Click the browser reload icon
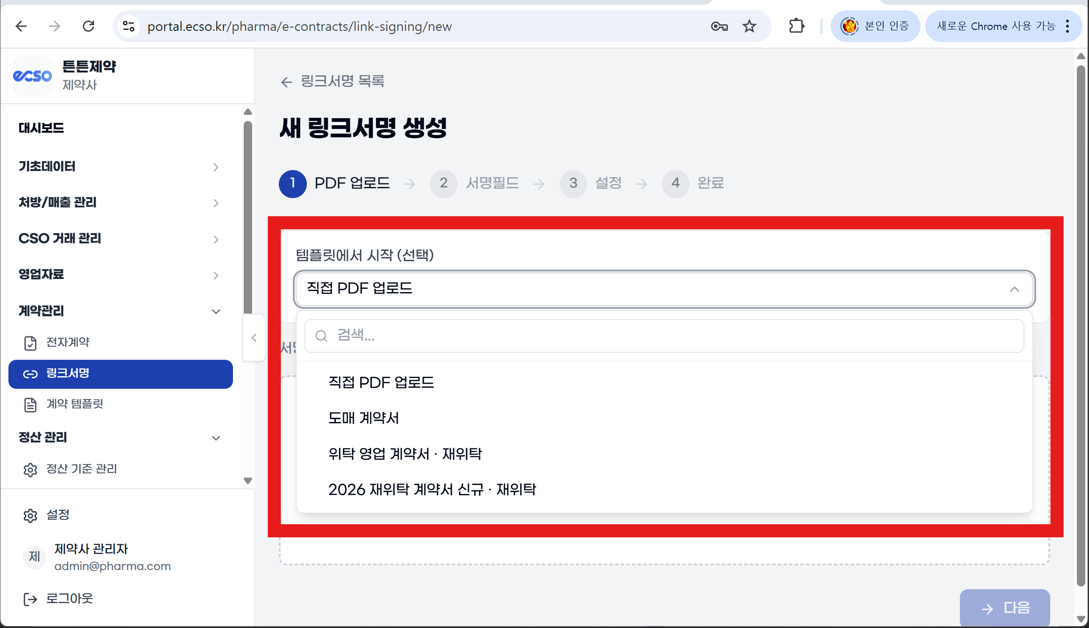Image resolution: width=1089 pixels, height=628 pixels. point(88,26)
